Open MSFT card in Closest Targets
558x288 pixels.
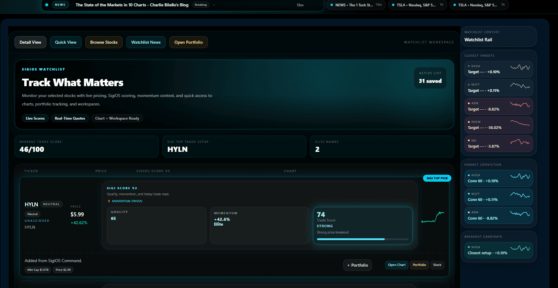pyautogui.click(x=499, y=88)
